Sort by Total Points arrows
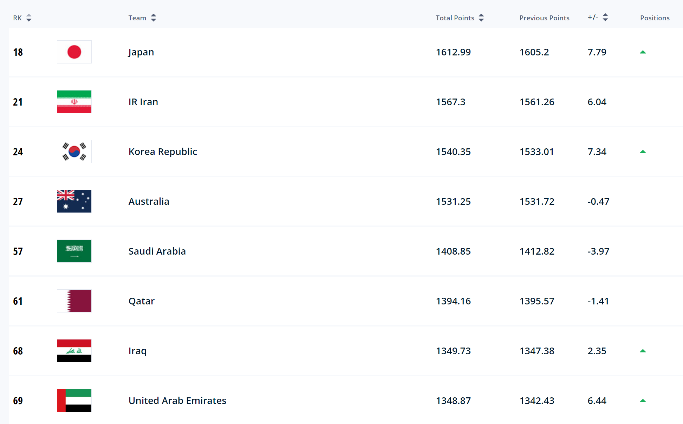Screen dimensions: 683x424 481,18
